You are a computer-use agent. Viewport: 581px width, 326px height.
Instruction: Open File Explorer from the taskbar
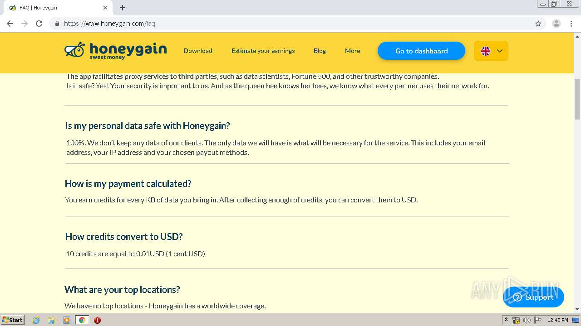click(51, 320)
